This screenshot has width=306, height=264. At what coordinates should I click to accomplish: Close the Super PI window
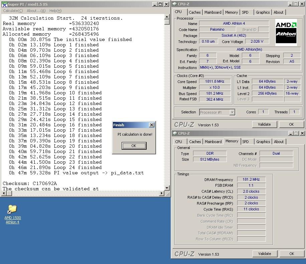tap(166, 4)
